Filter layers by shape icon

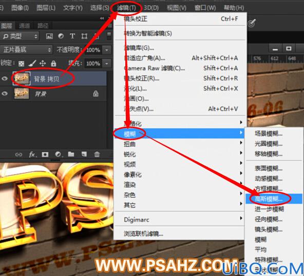(x=84, y=36)
